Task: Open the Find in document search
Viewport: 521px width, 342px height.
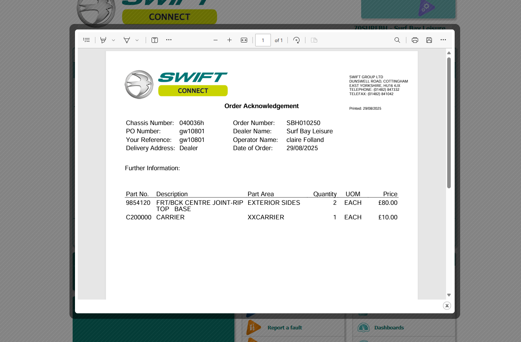Action: [x=397, y=40]
